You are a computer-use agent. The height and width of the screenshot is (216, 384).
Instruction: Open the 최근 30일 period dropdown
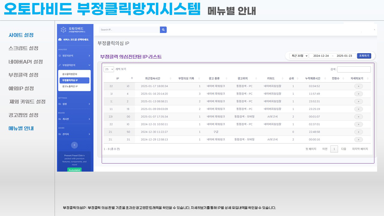click(298, 56)
